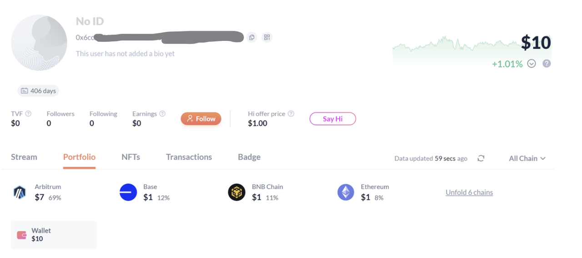This screenshot has height=258, width=582.
Task: Select the Ethereum chain icon
Action: [x=346, y=193]
